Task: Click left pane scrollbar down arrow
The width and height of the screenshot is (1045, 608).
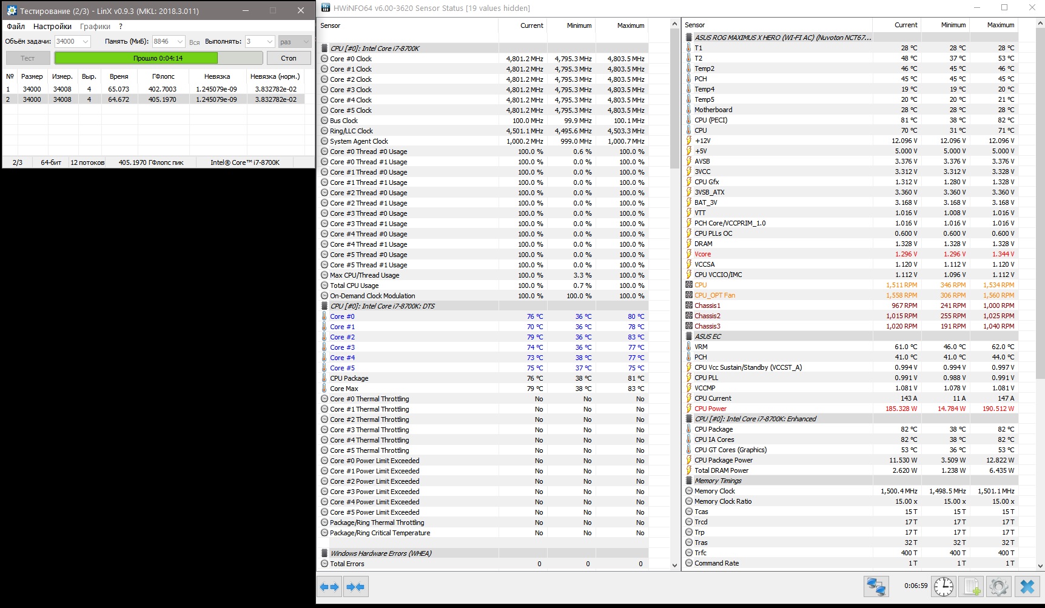Action: point(674,565)
